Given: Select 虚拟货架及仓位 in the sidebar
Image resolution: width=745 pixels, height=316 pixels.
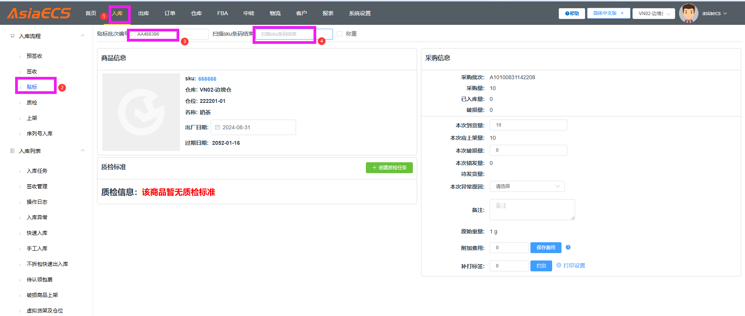Looking at the screenshot, I should [45, 311].
